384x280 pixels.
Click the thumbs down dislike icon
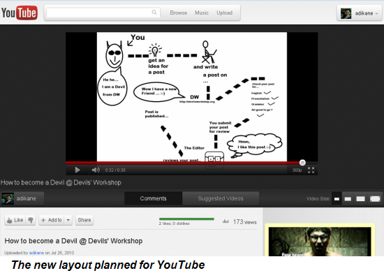tap(31, 220)
